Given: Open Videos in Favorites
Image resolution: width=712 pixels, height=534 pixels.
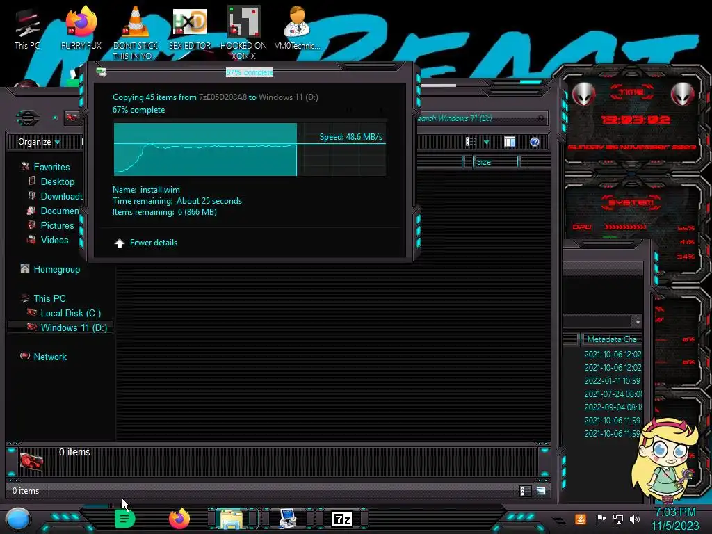Looking at the screenshot, I should point(54,240).
